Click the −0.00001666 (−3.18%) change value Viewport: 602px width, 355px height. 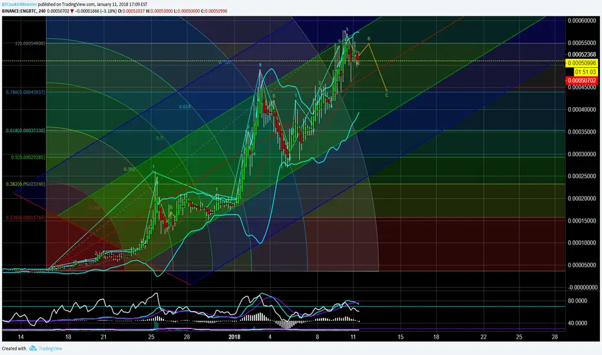coord(96,11)
